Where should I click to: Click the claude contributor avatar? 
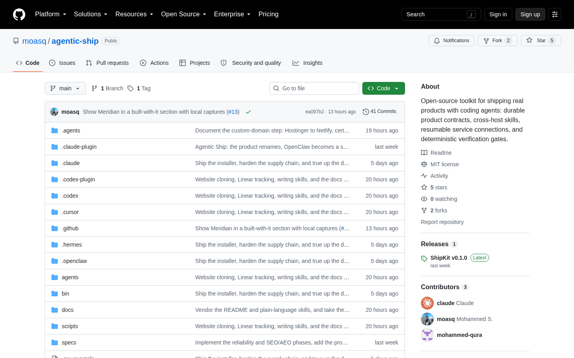427,303
